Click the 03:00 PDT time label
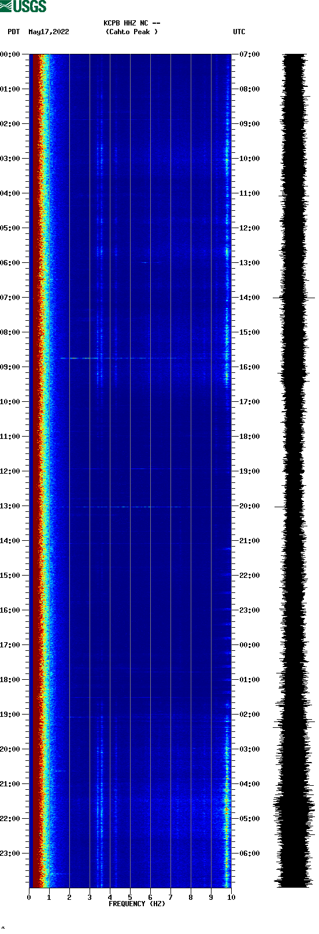The image size is (319, 934). pos(10,159)
